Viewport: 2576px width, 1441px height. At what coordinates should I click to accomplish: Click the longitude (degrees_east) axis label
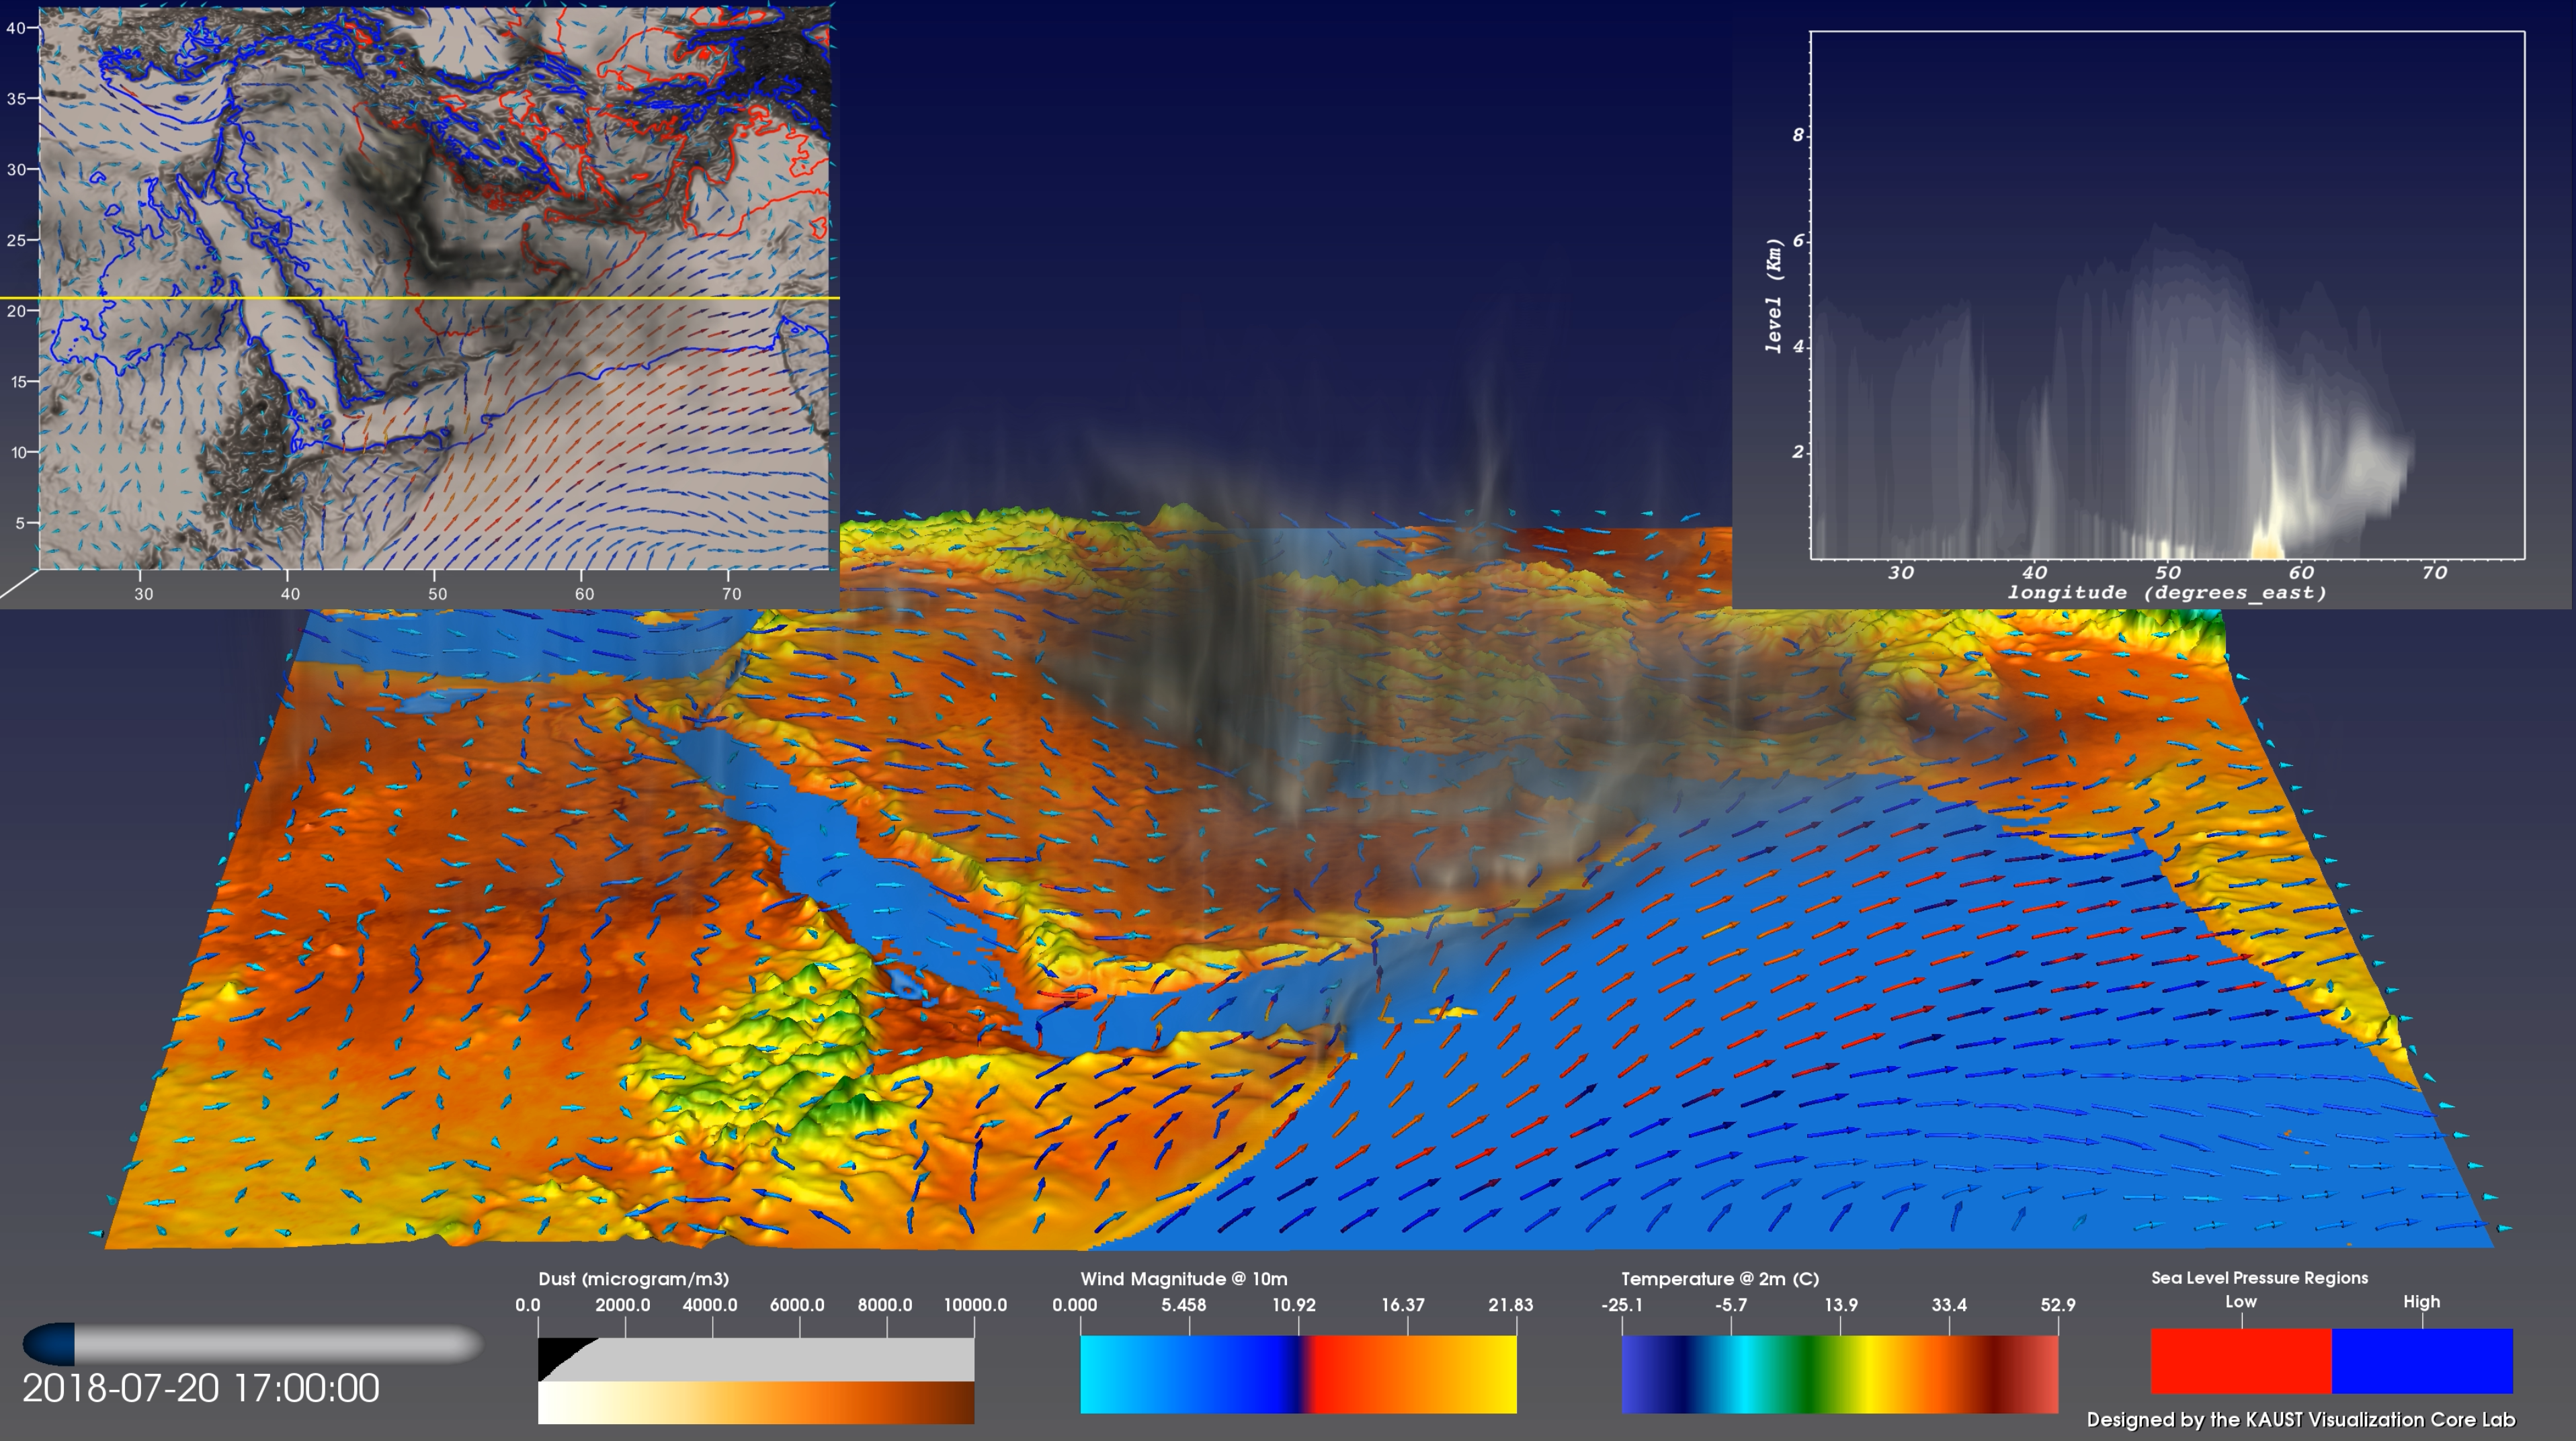2166,593
